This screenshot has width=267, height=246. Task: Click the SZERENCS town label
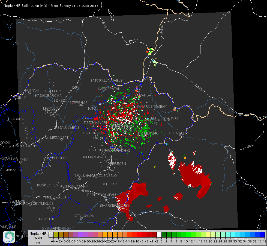coord(79,102)
